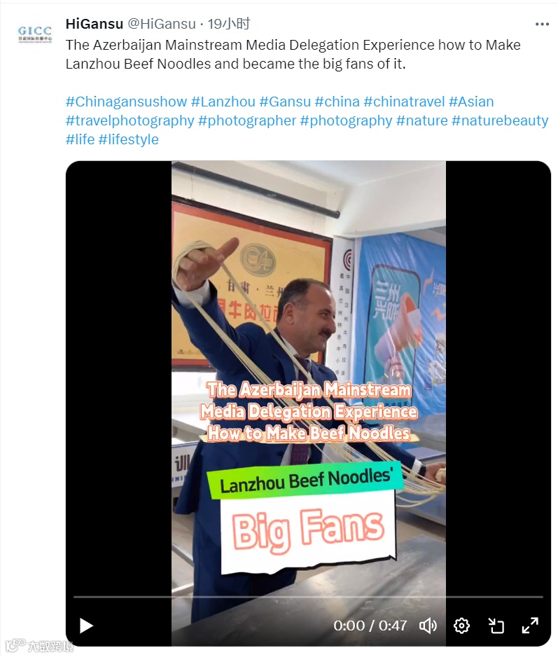
Task: Open the @HiGansu handle link
Action: click(161, 24)
